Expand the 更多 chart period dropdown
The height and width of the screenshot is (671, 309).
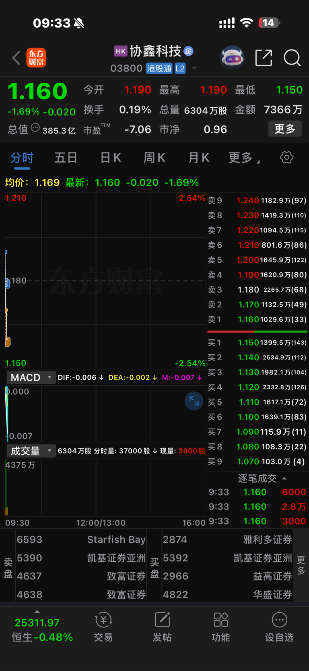[x=244, y=157]
